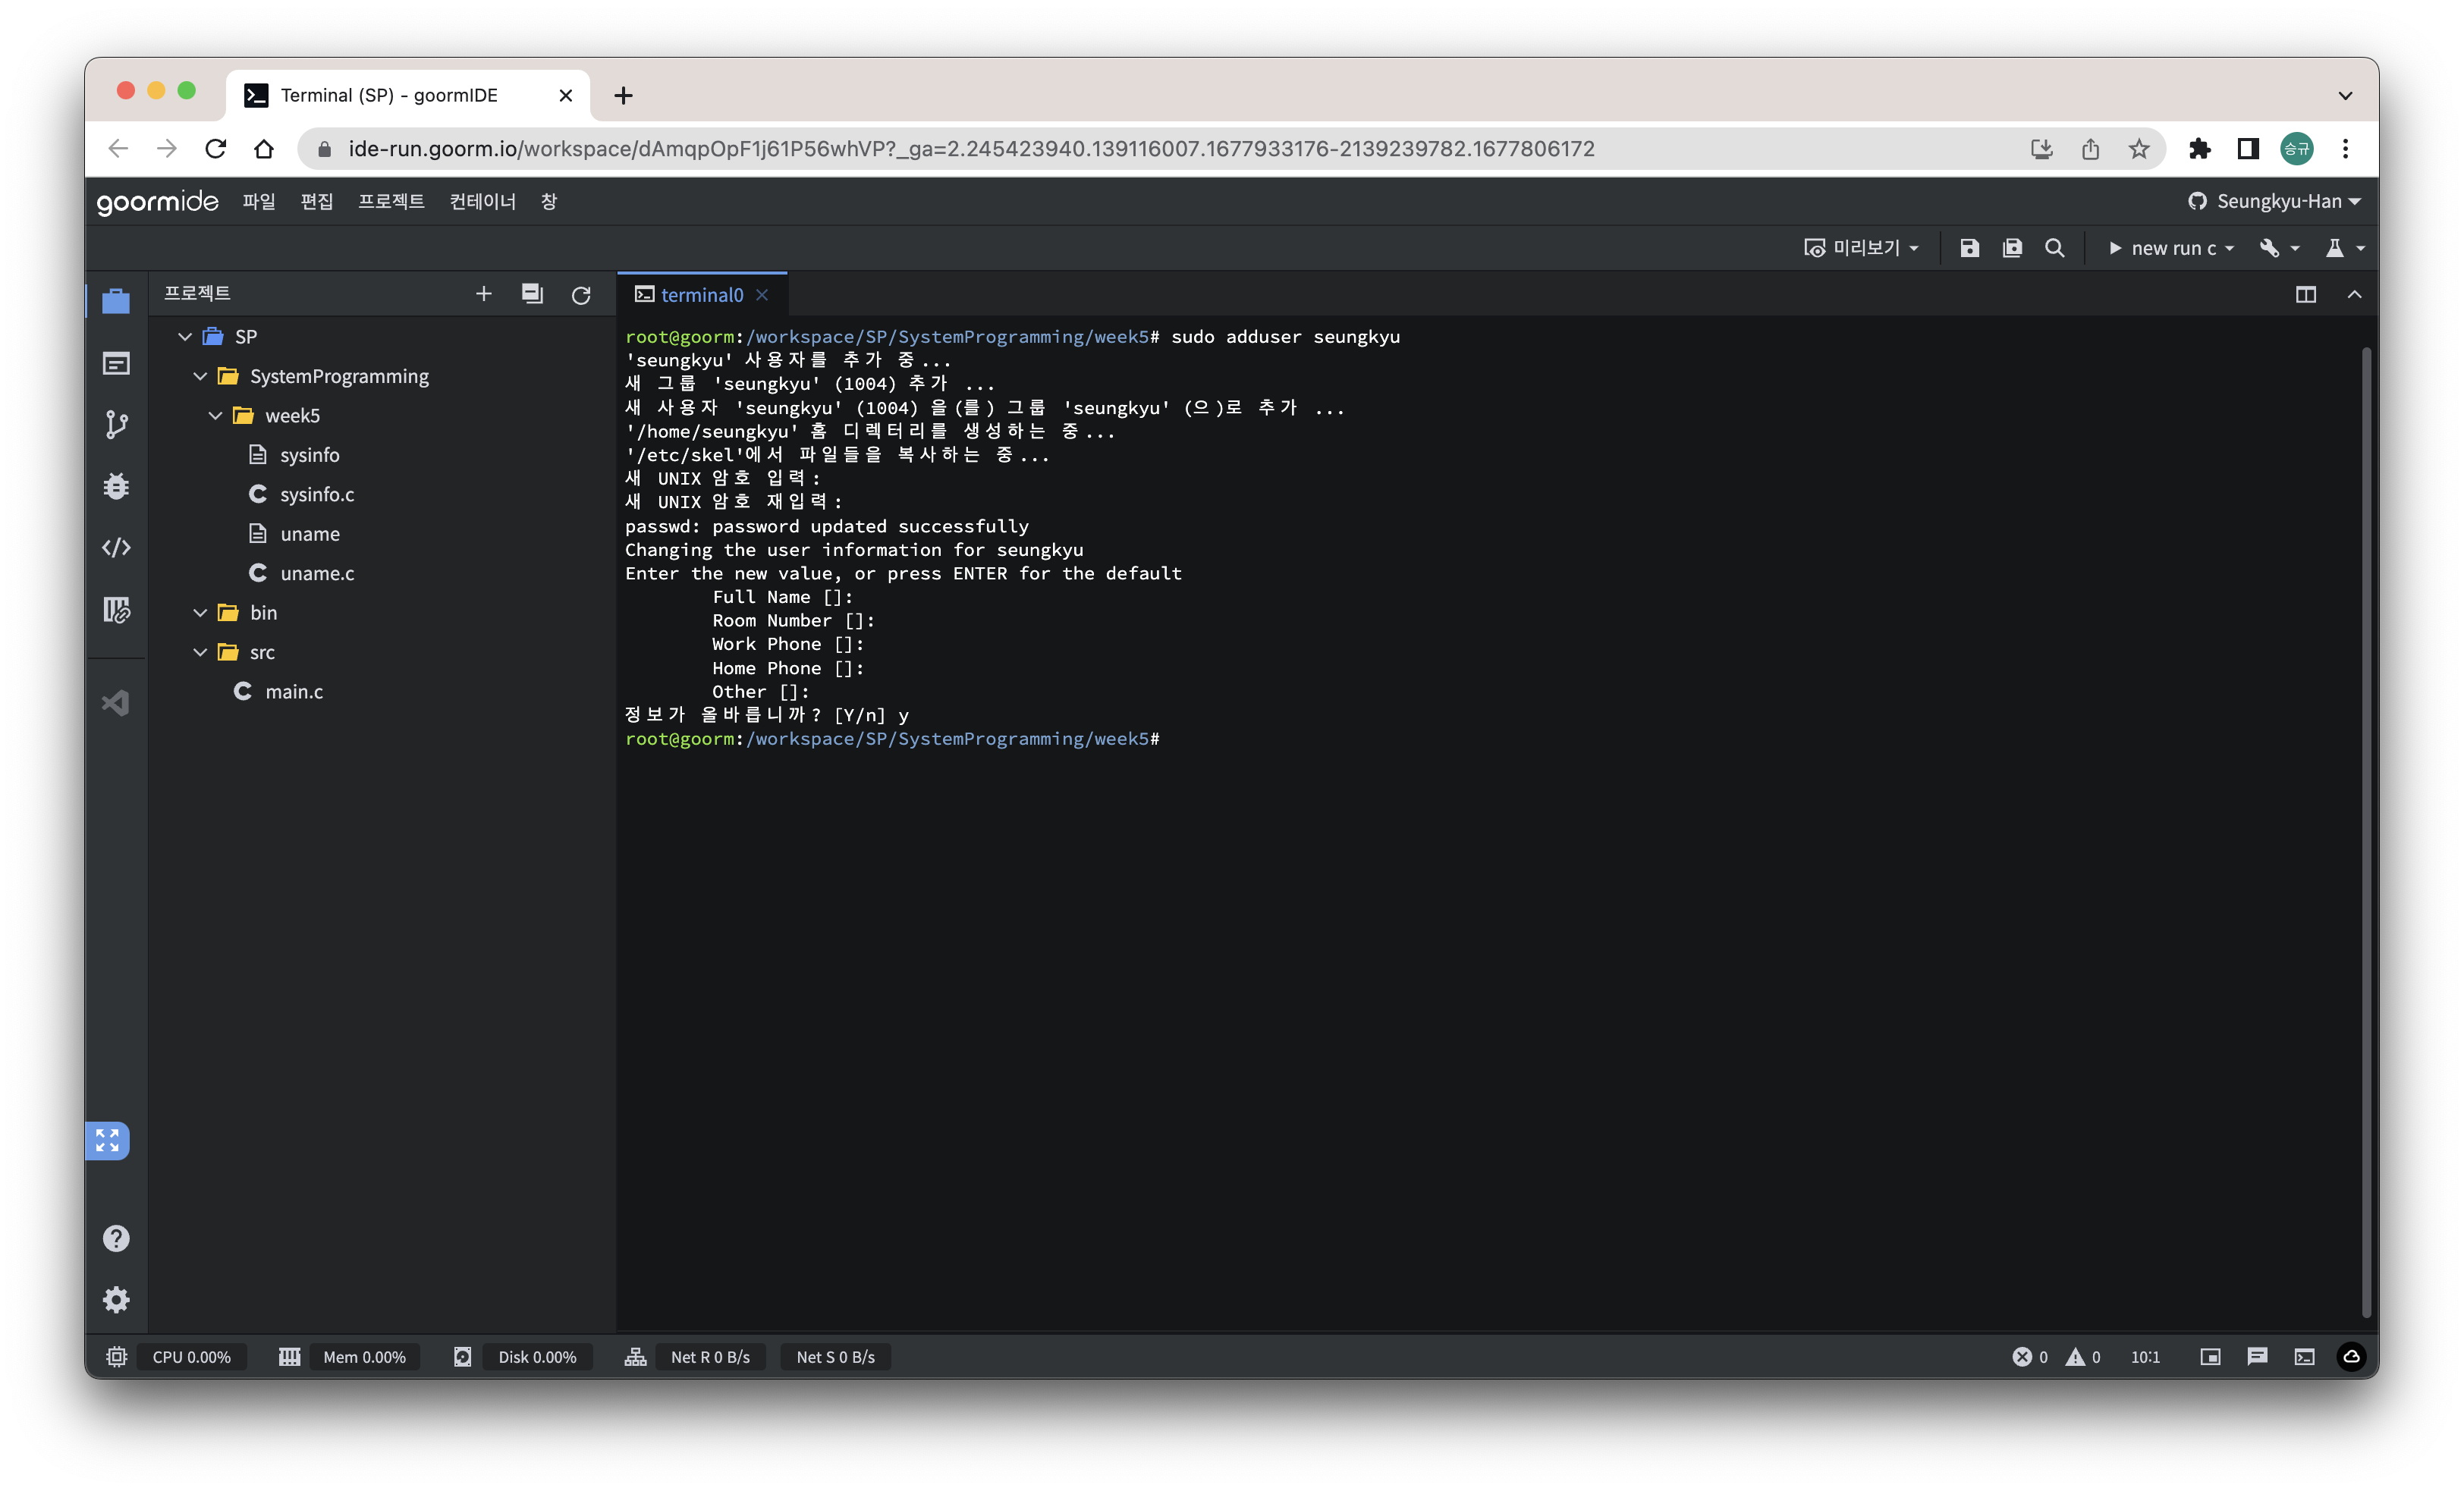Viewport: 2464px width, 1491px height.
Task: Click the terminal vertical scrollbar
Action: point(2365,830)
